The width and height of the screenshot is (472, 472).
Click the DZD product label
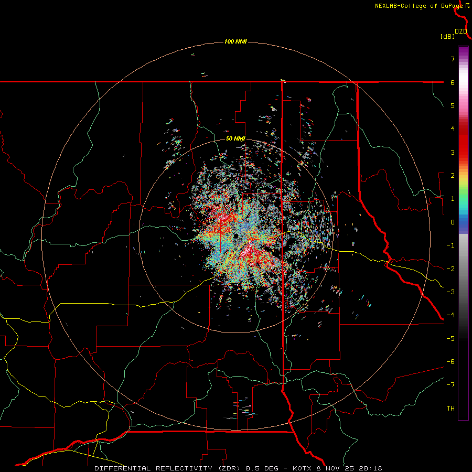click(461, 31)
